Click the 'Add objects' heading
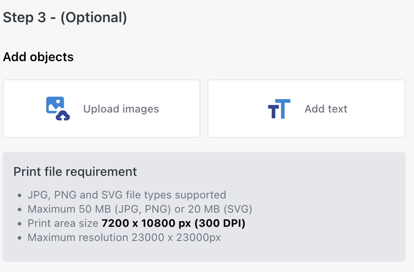Screen dimensions: 414x272 coord(38,57)
